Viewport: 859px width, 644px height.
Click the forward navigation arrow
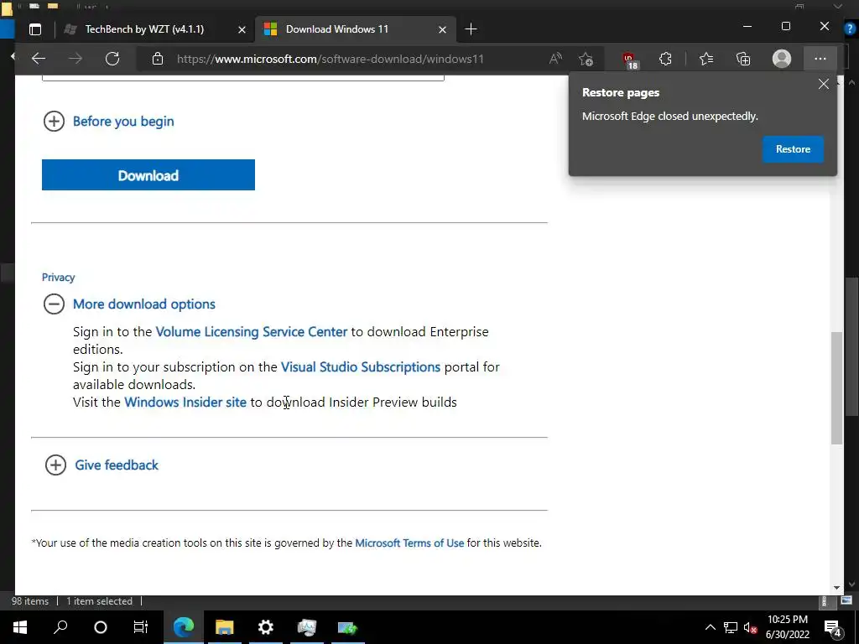coord(75,59)
